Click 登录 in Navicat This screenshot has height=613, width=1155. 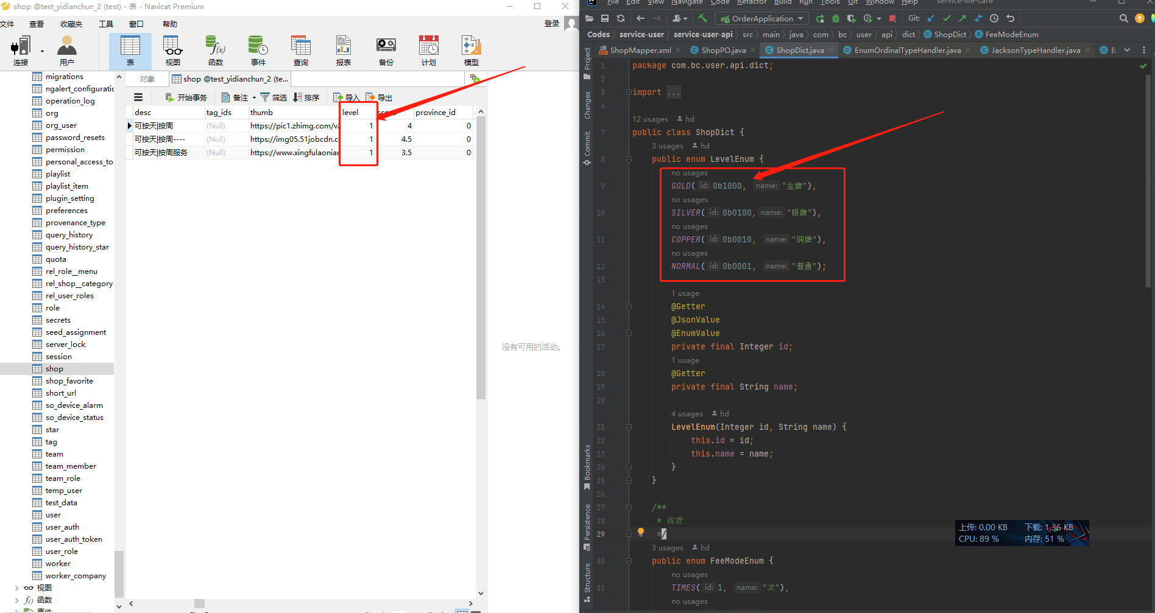(551, 24)
